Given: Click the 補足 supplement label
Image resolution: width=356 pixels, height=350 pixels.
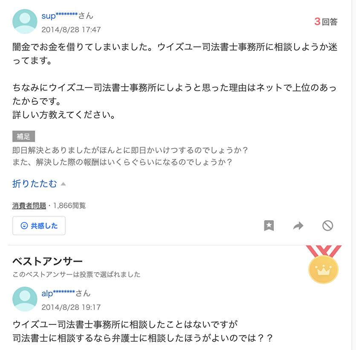Looking at the screenshot, I should pos(23,136).
